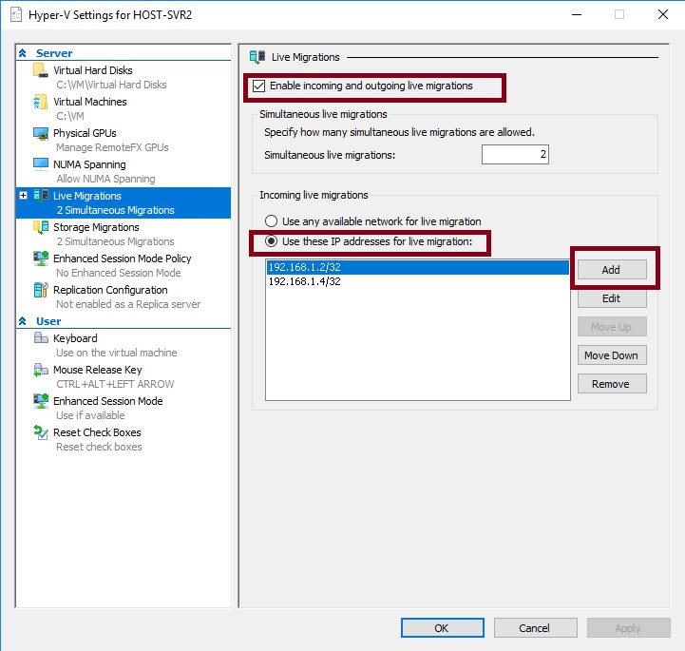Click the Reset Check Boxes icon
This screenshot has height=651, width=685.
[x=40, y=433]
